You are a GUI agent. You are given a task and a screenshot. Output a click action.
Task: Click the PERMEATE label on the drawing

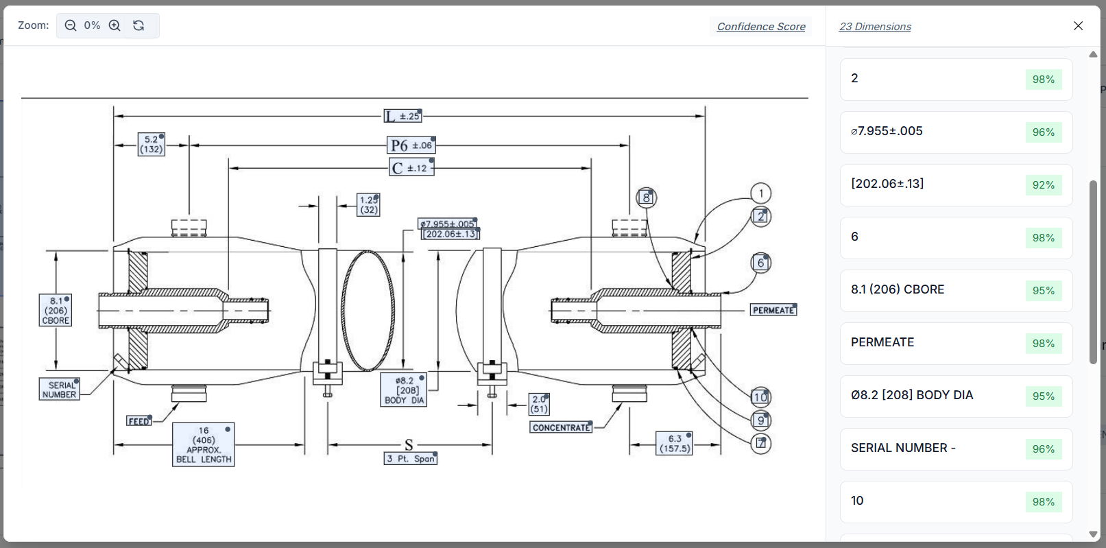(x=773, y=310)
